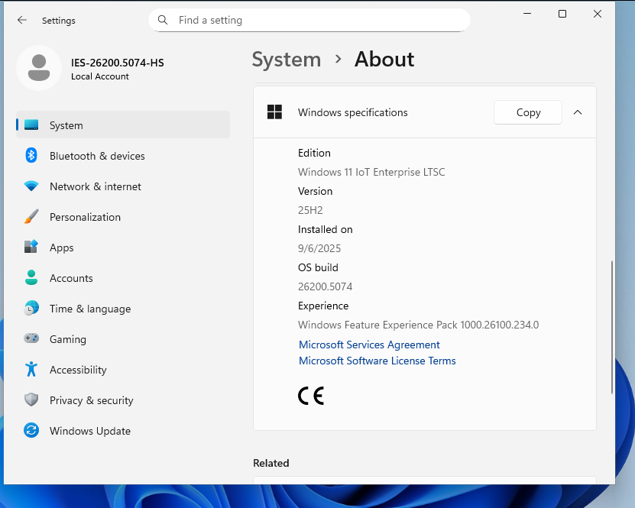The image size is (635, 508).
Task: Click the IES-26200.5074-HS account name
Action: pos(118,63)
